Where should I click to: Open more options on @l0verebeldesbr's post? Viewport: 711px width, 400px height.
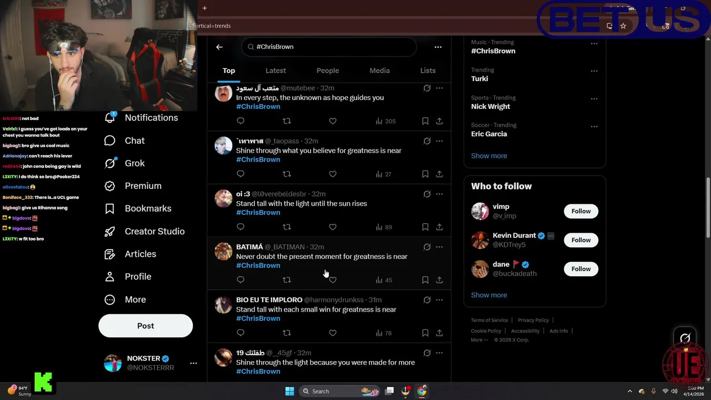(x=439, y=194)
